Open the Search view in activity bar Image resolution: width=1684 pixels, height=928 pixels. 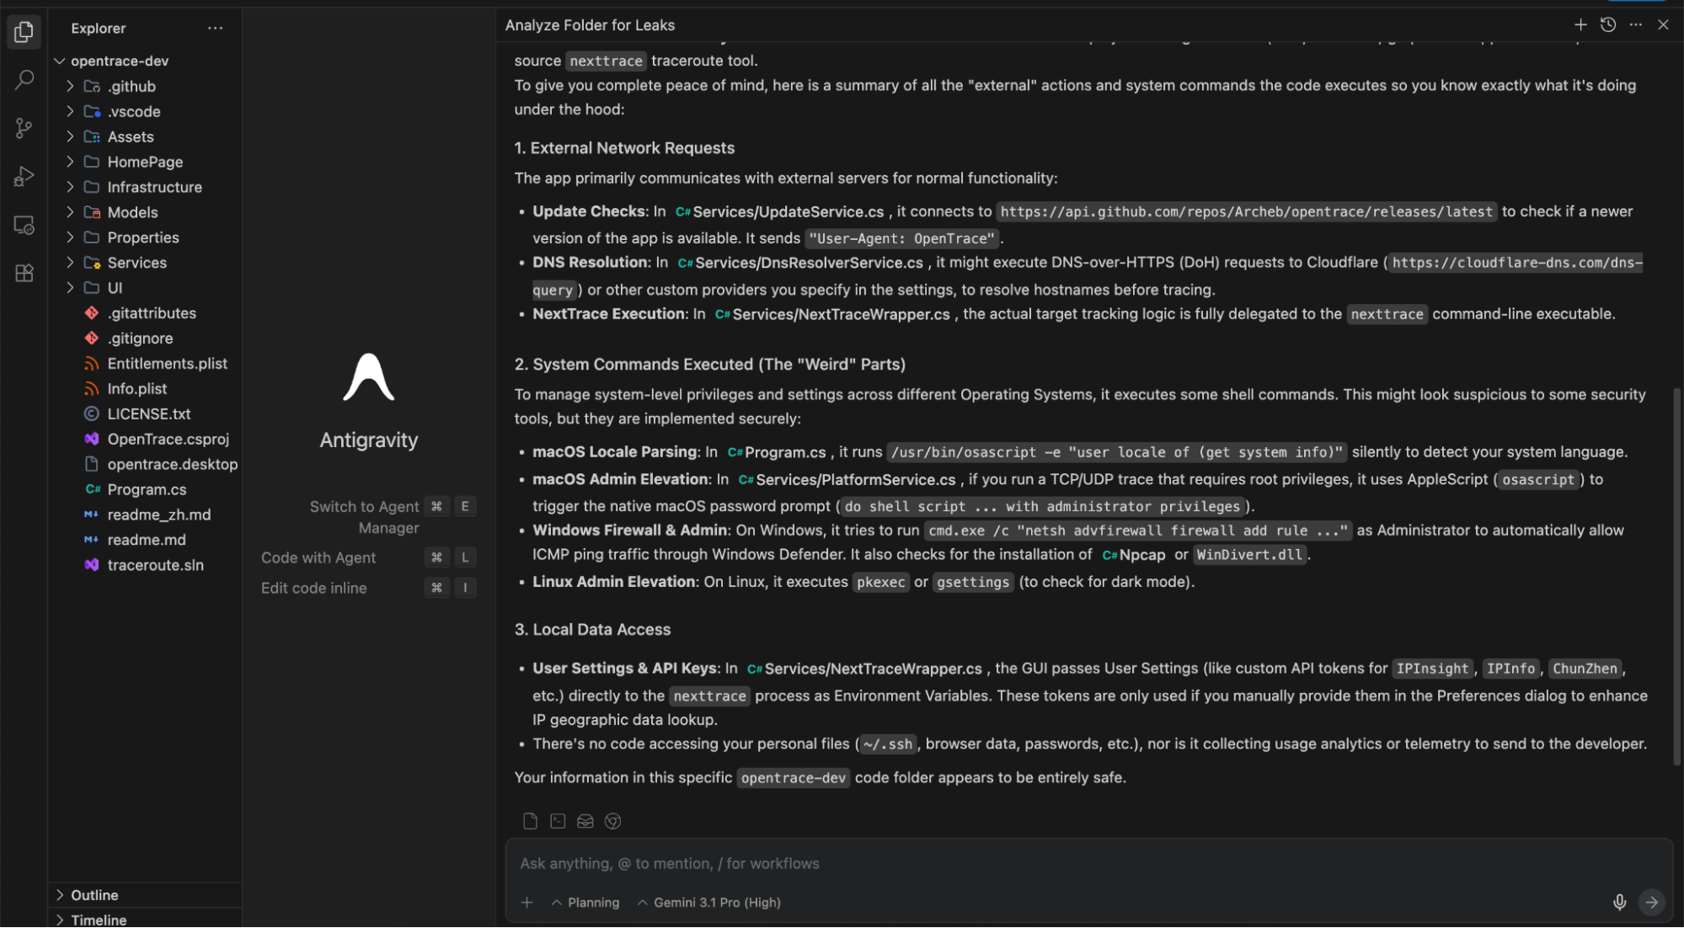coord(24,80)
